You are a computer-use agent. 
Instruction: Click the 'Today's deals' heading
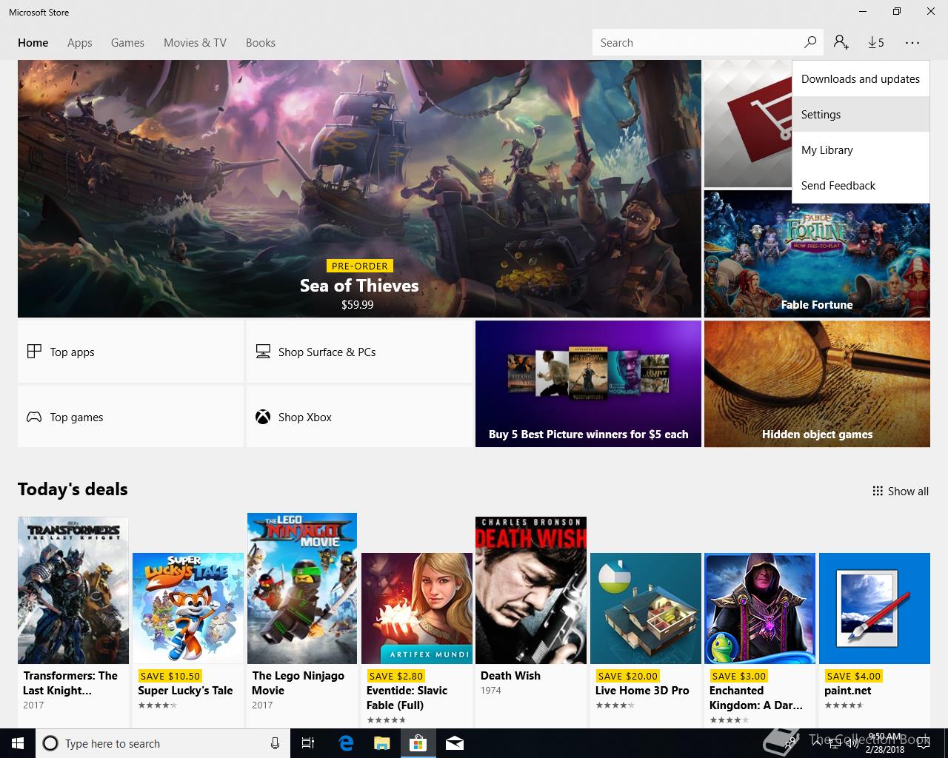(73, 489)
